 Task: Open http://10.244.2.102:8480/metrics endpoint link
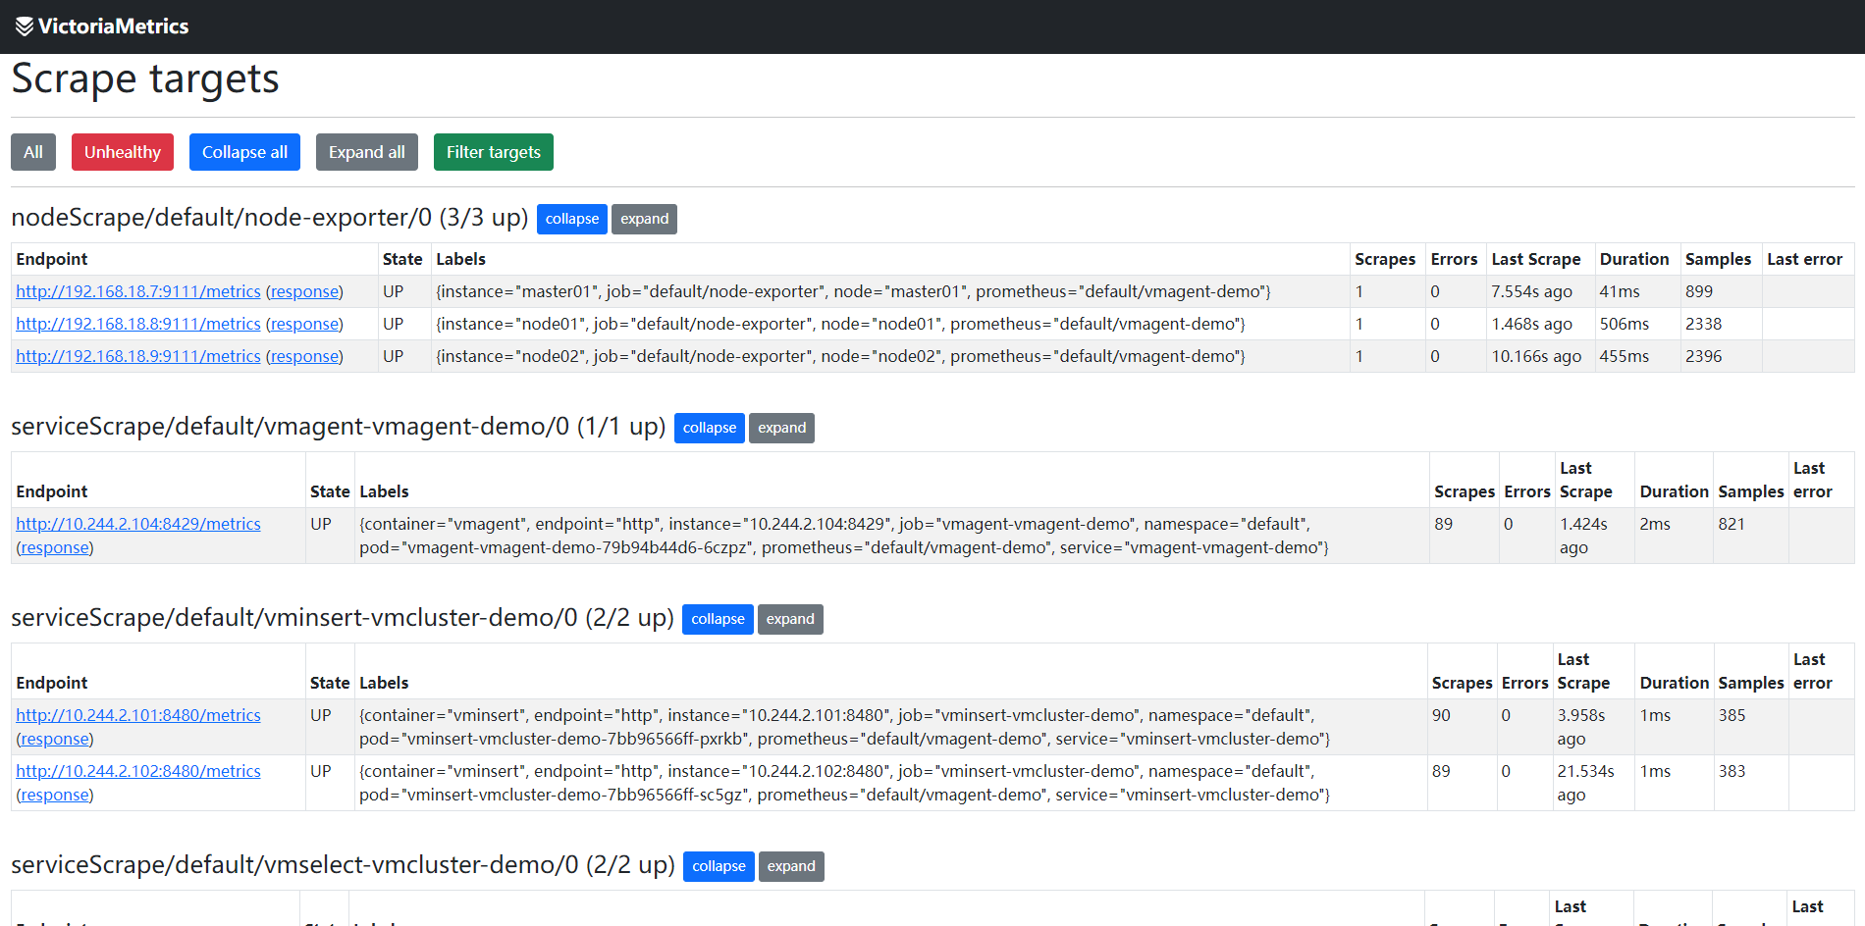point(138,771)
